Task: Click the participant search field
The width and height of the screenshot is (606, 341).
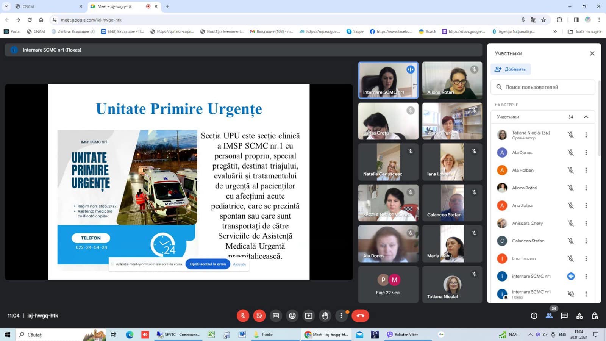Action: pos(543,87)
